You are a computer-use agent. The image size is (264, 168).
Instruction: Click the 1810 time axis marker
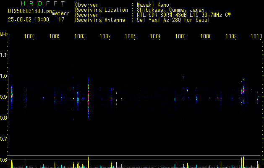pos(256,36)
